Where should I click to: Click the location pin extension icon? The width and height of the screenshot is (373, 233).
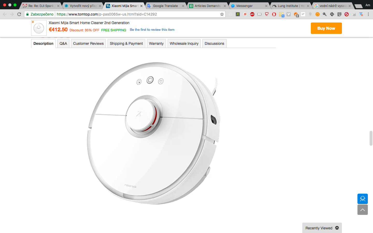pos(310,14)
